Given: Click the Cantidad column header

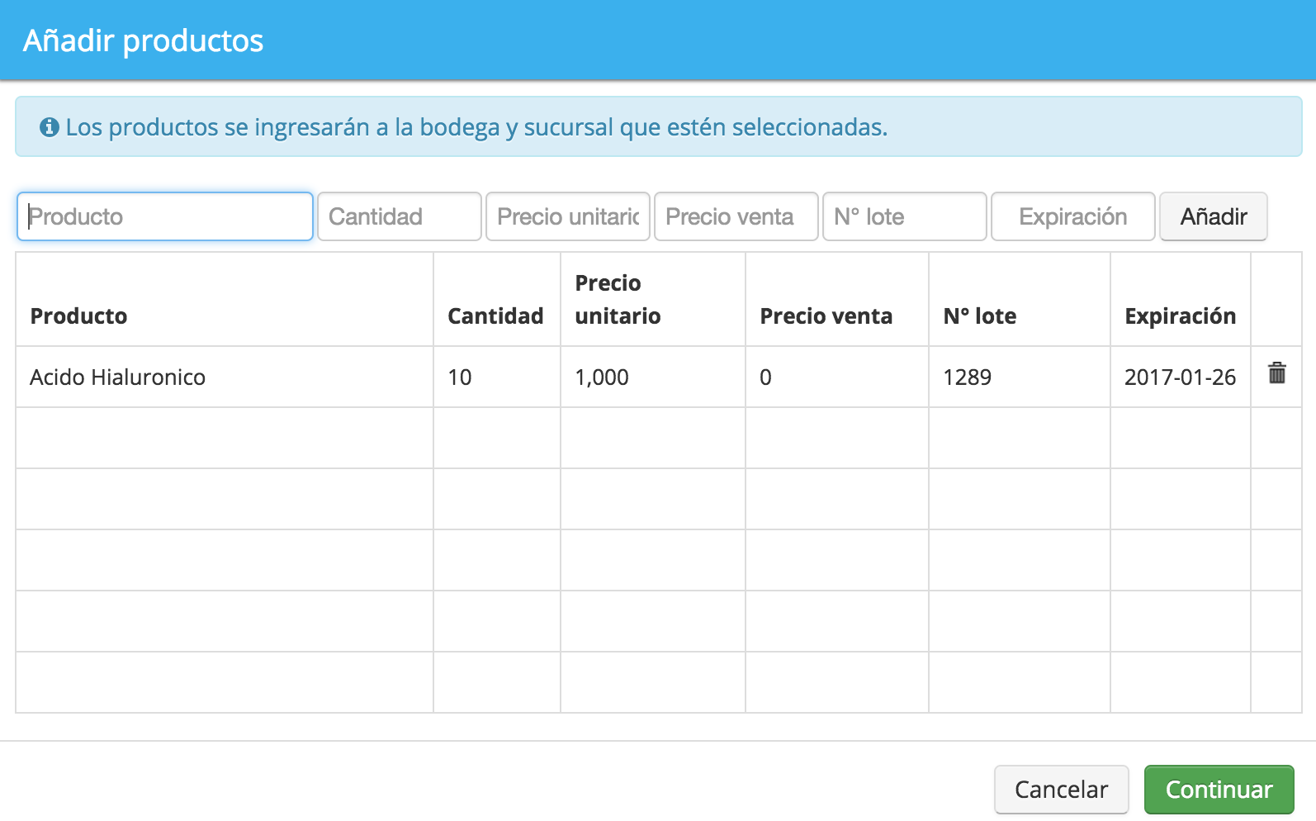Looking at the screenshot, I should [x=495, y=316].
